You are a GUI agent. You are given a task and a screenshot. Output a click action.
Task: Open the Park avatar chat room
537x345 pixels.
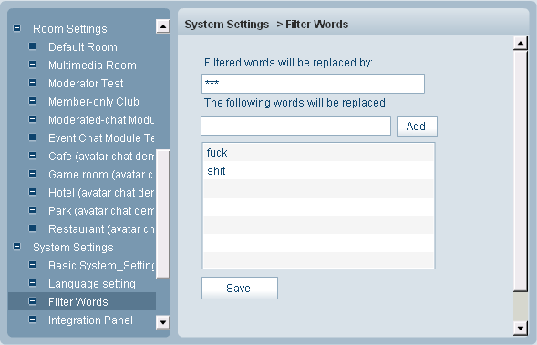(x=101, y=211)
